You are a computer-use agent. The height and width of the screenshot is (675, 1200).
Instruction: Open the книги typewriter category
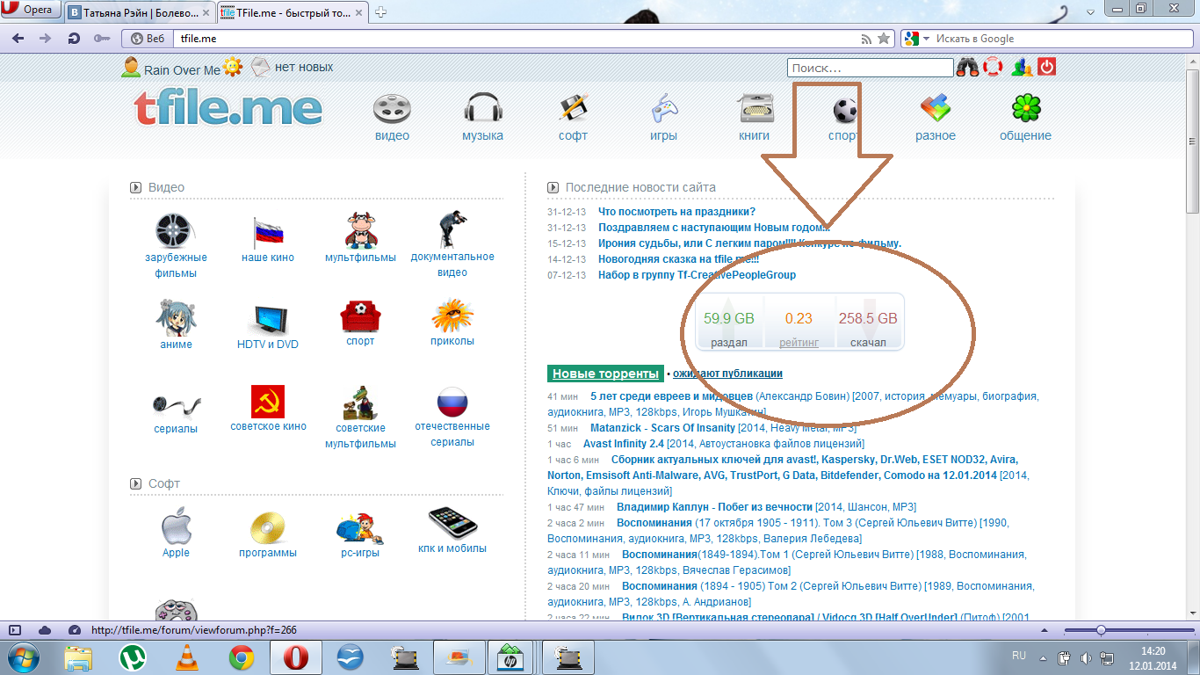[x=755, y=109]
